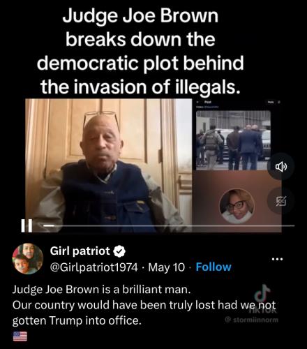Open the three-dot more options menu

(278, 259)
